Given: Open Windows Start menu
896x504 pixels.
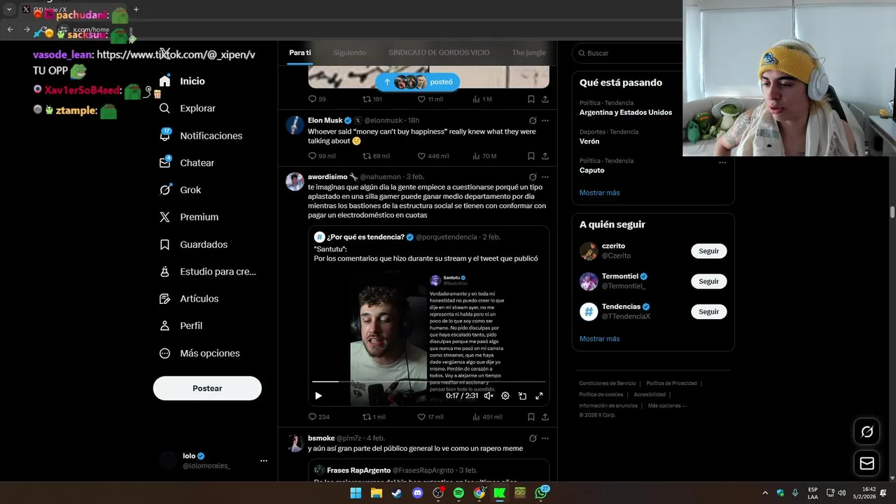Looking at the screenshot, I should (356, 493).
